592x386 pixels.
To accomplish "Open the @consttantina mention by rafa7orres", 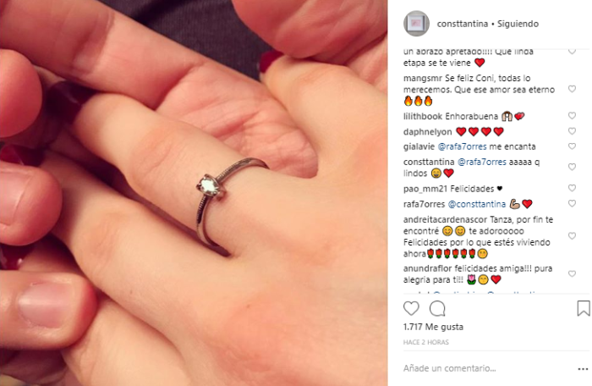I will [476, 204].
